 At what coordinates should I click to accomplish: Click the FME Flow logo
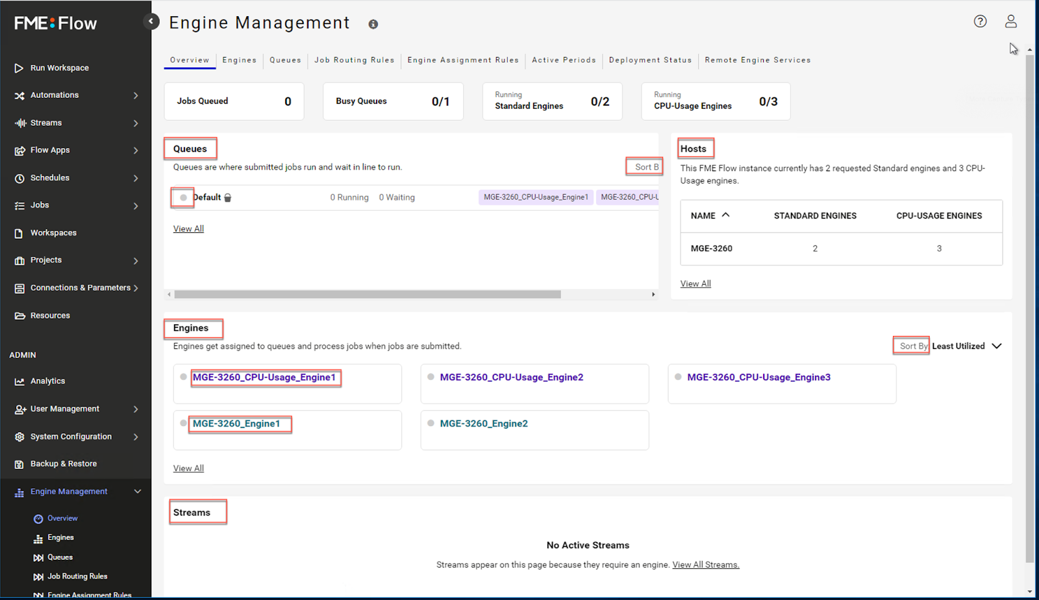pos(56,23)
